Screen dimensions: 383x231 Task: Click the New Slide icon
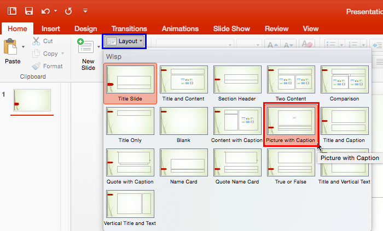coord(85,46)
